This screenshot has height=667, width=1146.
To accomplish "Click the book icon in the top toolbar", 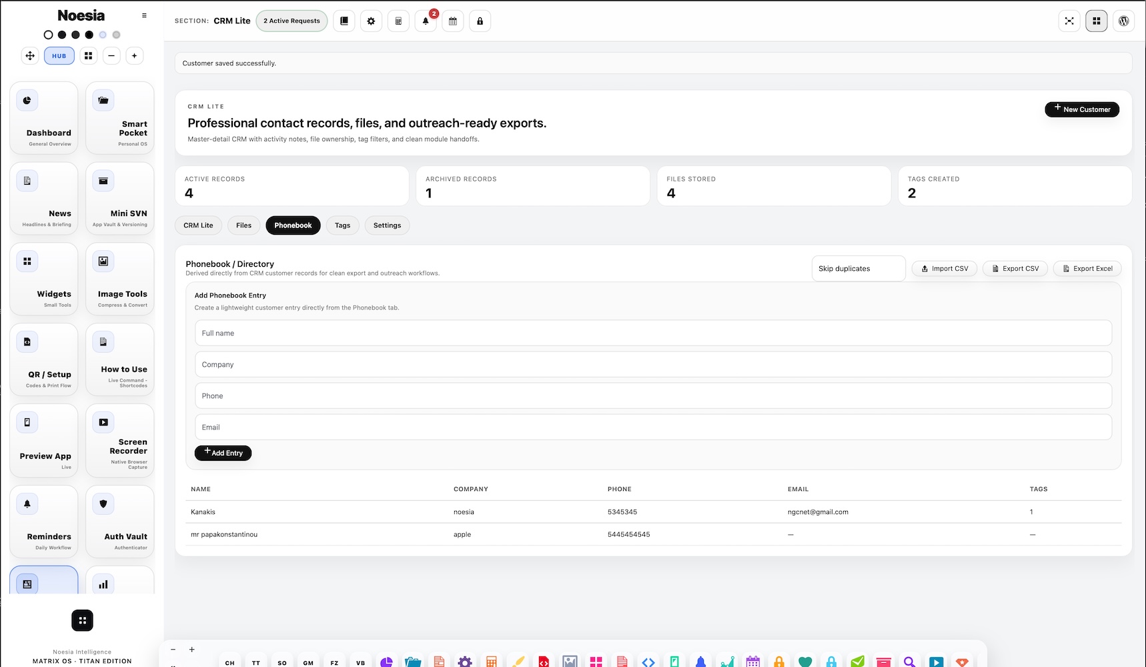I will (344, 21).
